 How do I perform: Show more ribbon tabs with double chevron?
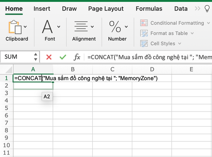197,9
